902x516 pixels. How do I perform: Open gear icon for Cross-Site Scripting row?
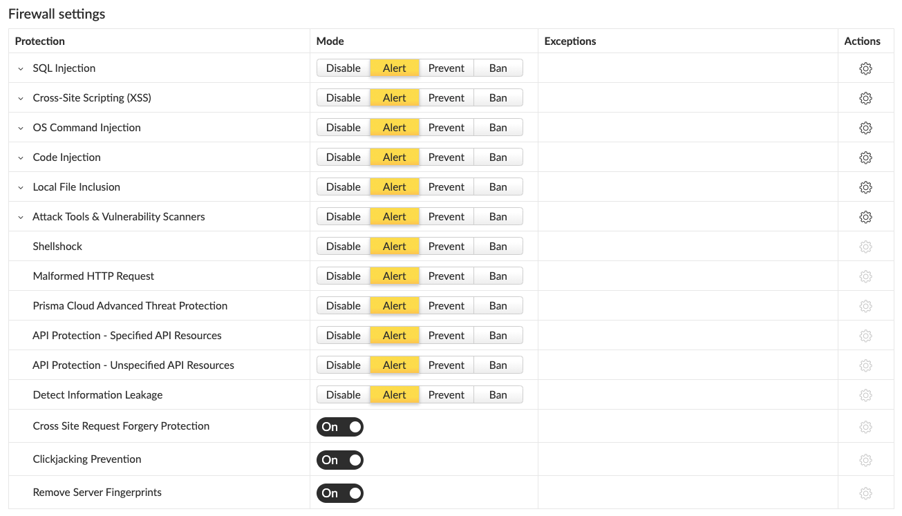click(x=865, y=98)
